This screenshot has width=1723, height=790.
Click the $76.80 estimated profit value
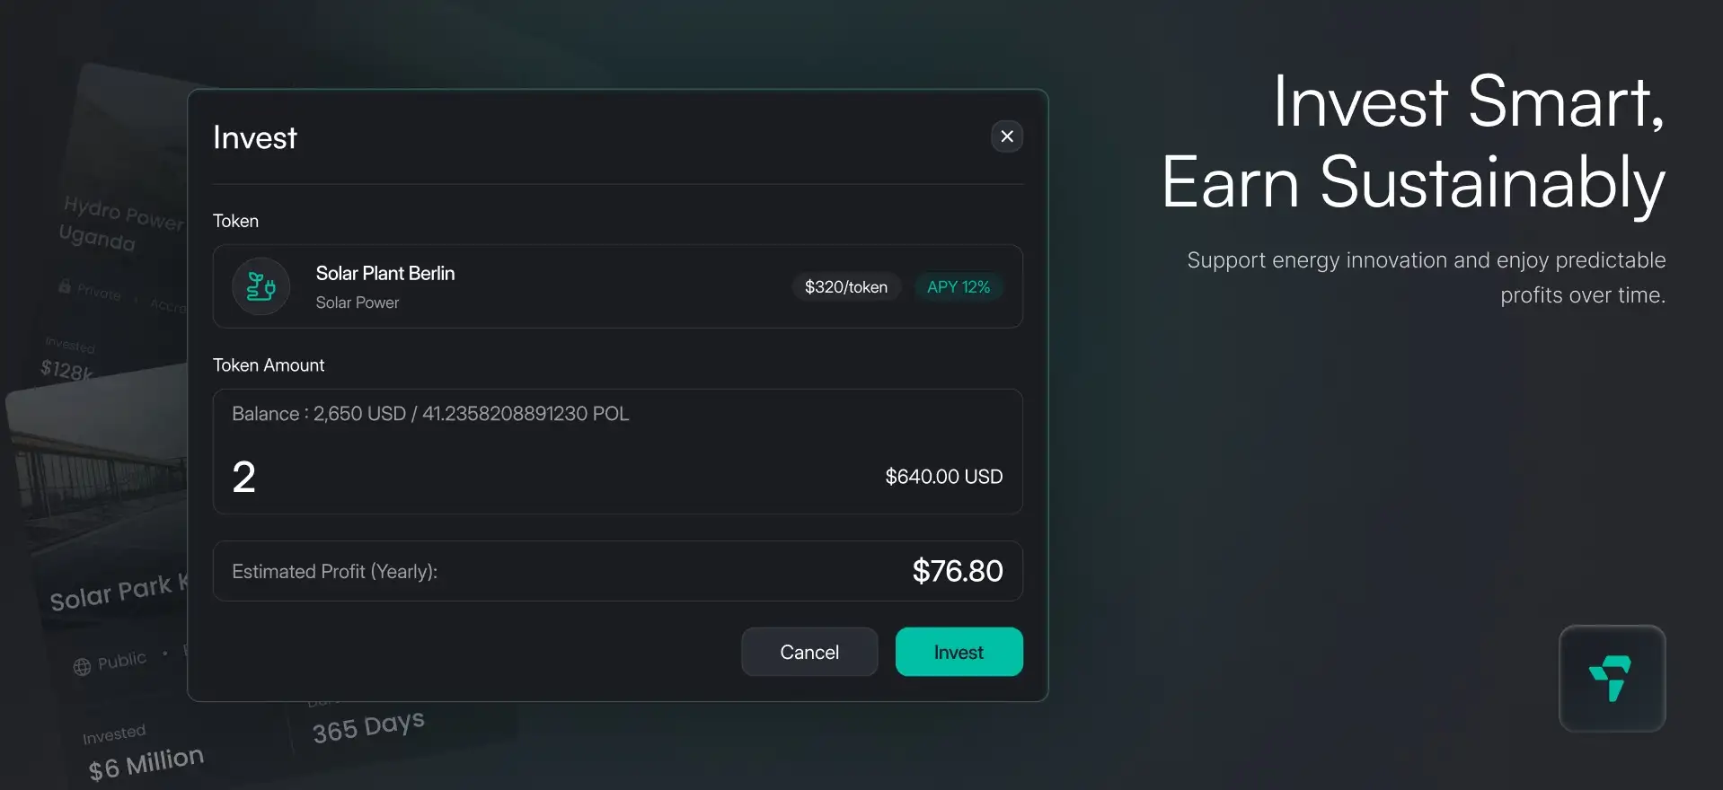tap(958, 571)
